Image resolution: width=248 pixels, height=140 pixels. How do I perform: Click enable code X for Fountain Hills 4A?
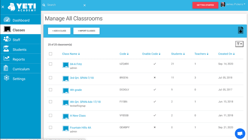click(155, 127)
